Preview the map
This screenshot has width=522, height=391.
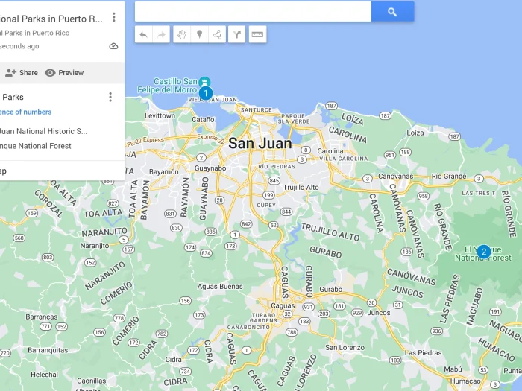(x=64, y=73)
